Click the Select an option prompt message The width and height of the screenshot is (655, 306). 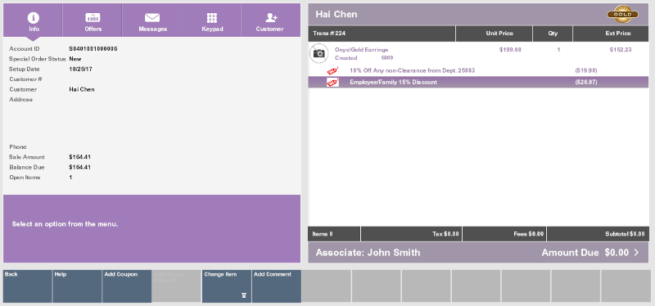[x=65, y=224]
